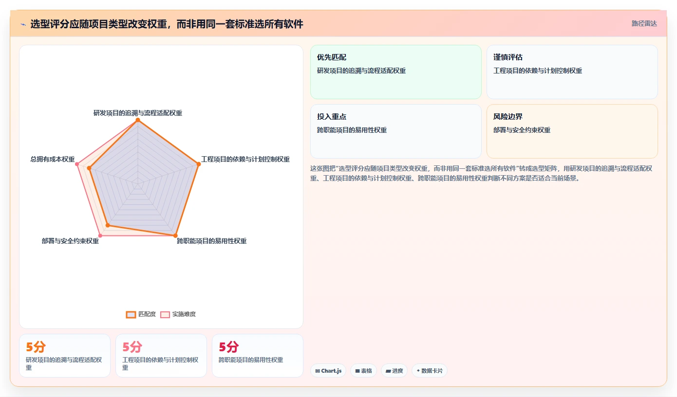Viewport: 677px width, 397px height.
Task: Open the 谨慎评估 card
Action: click(572, 72)
